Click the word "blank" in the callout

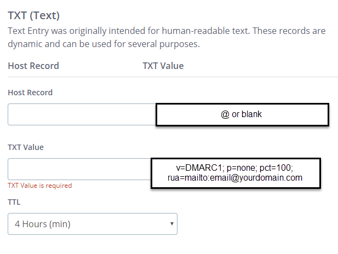(x=253, y=115)
